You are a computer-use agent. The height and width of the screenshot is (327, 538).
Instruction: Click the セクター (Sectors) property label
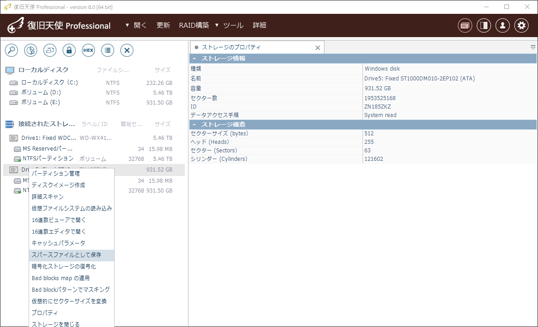pyautogui.click(x=214, y=151)
